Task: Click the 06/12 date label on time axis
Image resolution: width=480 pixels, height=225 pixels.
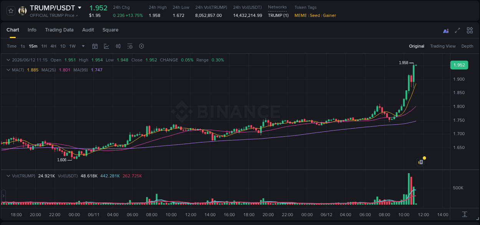Action: 326,215
